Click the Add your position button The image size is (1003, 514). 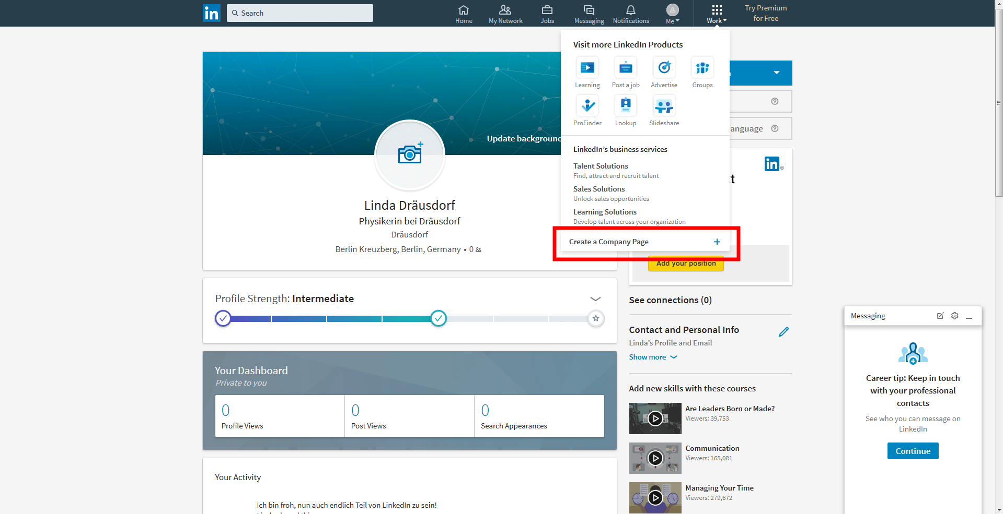tap(686, 263)
